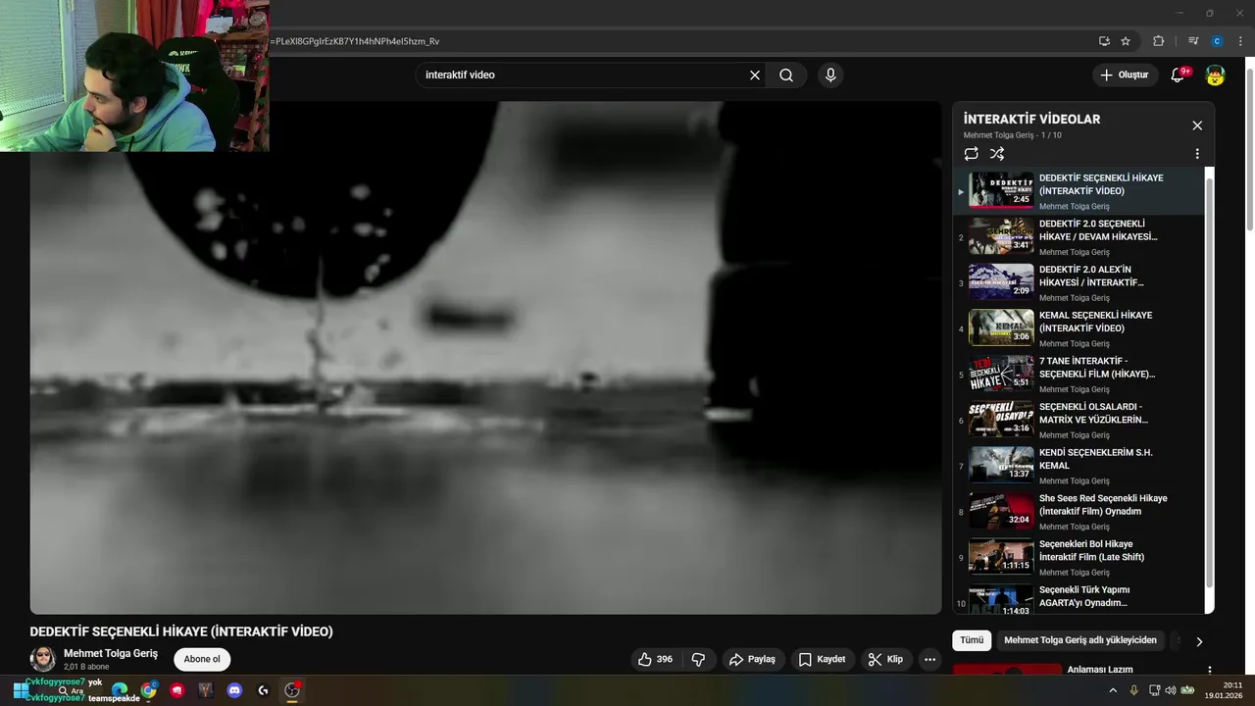Open the Riot client taskbar icon
This screenshot has height=706, width=1255.
click(177, 690)
